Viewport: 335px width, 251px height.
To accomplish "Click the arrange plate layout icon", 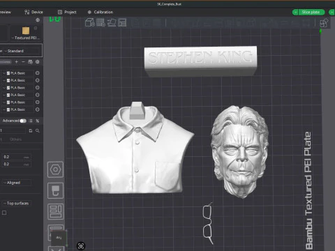I will coord(55,212).
